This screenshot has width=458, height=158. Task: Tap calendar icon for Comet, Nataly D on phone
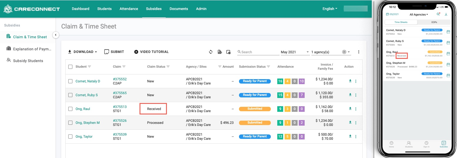pyautogui.click(x=448, y=32)
